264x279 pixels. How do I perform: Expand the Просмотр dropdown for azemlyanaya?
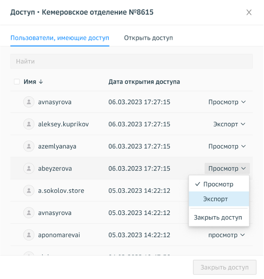(227, 146)
